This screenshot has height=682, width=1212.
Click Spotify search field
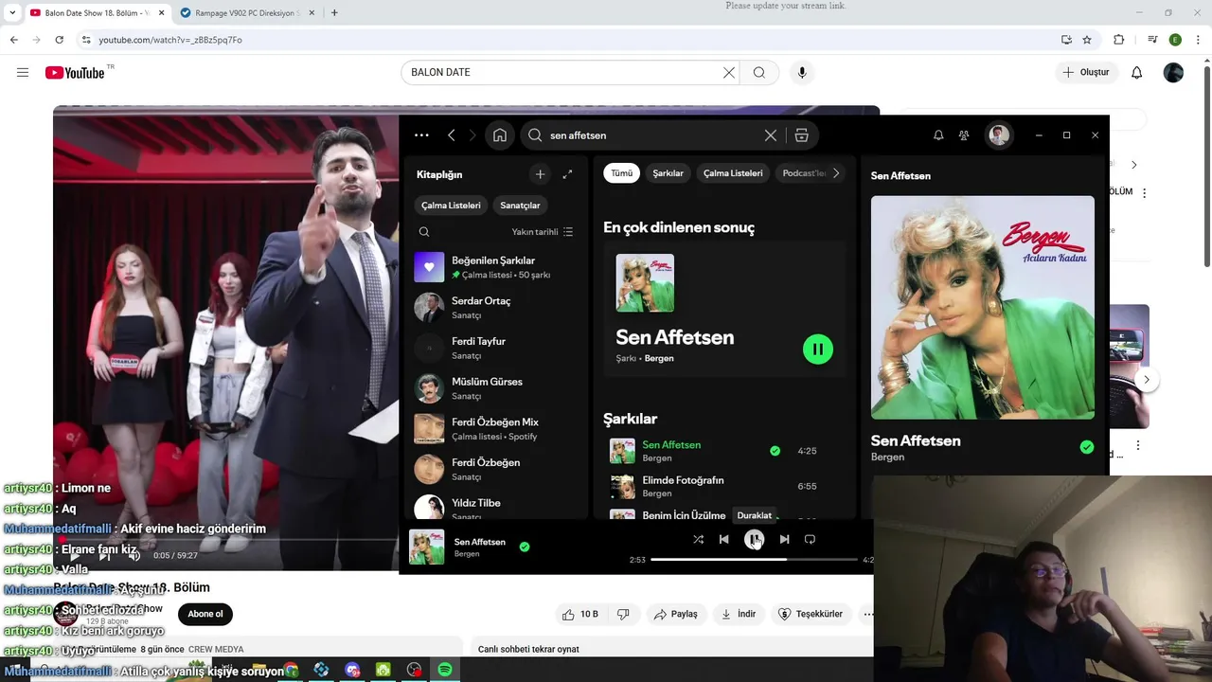click(653, 135)
